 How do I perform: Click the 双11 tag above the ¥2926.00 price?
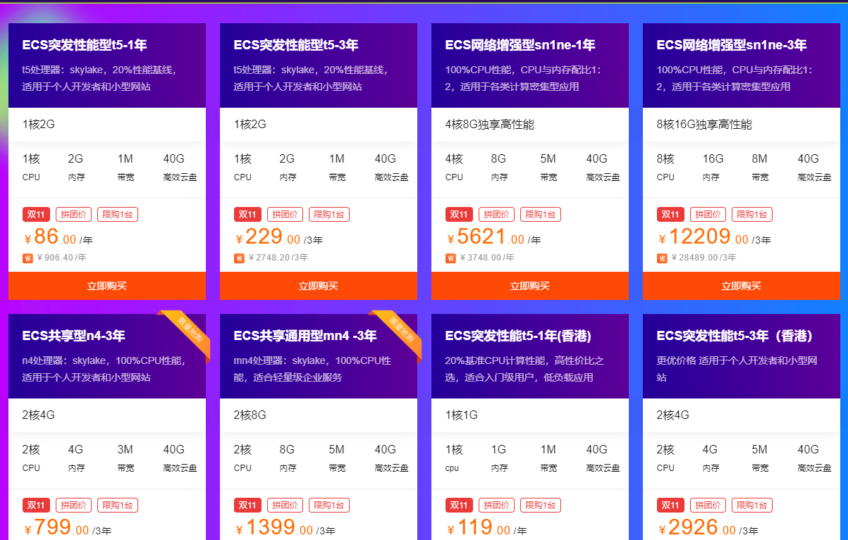pos(670,505)
